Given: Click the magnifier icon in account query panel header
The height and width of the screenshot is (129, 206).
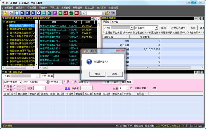Looking at the screenshot, I should [199, 18].
